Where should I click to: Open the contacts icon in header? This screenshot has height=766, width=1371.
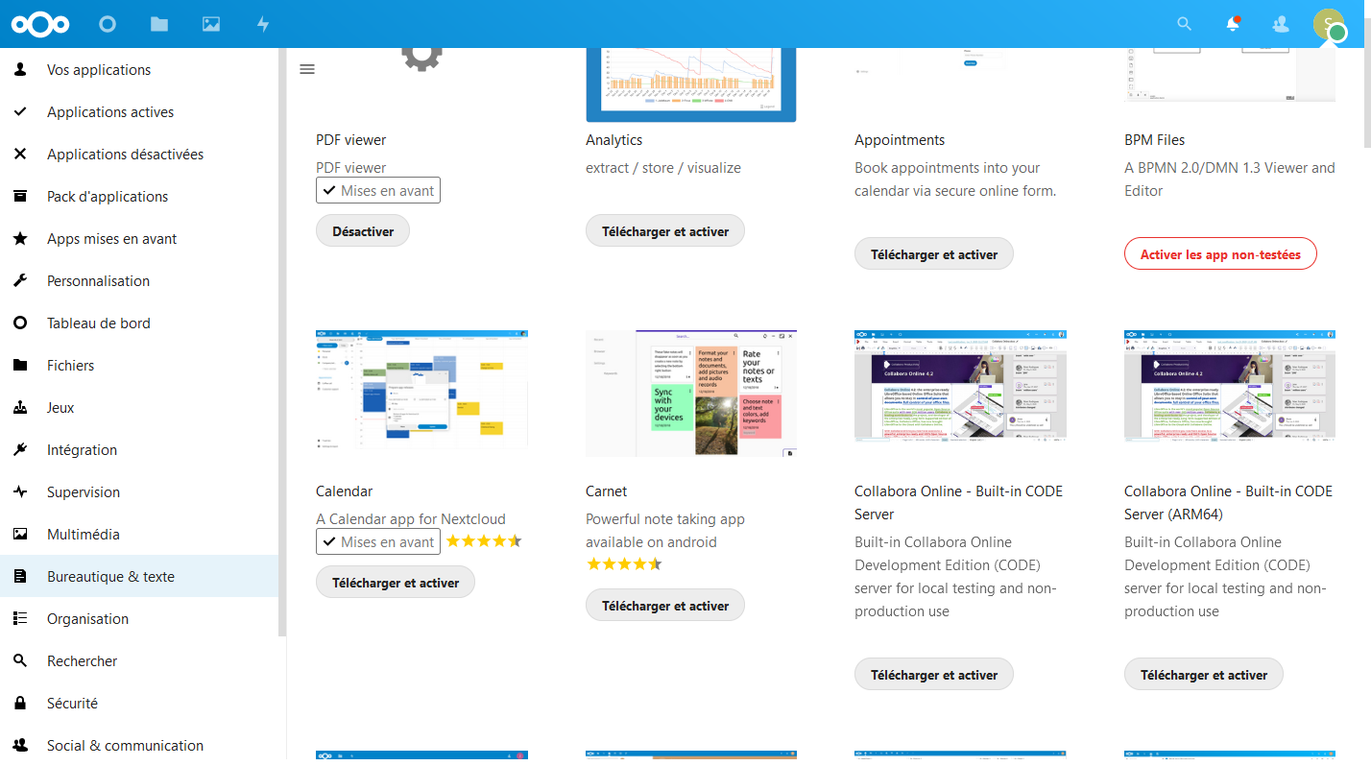(1281, 24)
